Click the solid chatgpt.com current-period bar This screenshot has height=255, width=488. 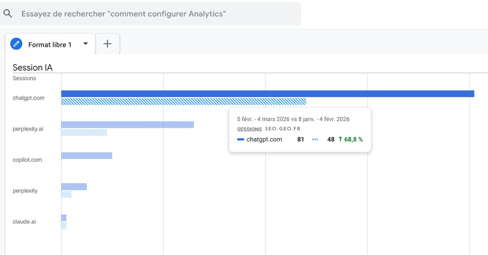pyautogui.click(x=268, y=94)
